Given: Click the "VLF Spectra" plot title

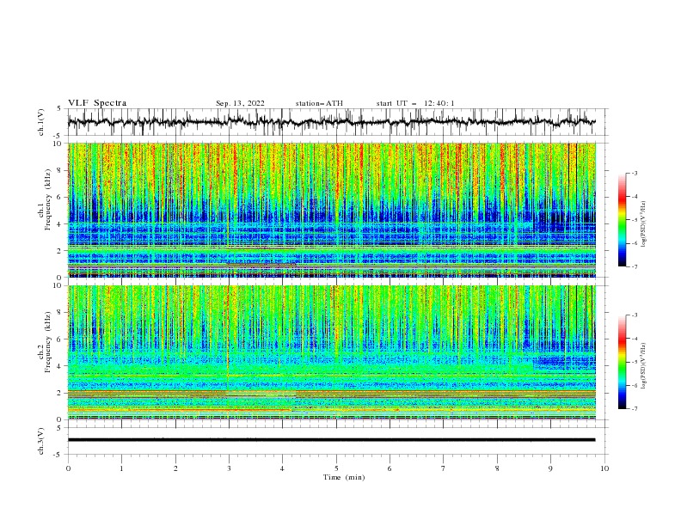Looking at the screenshot, I should coord(97,103).
